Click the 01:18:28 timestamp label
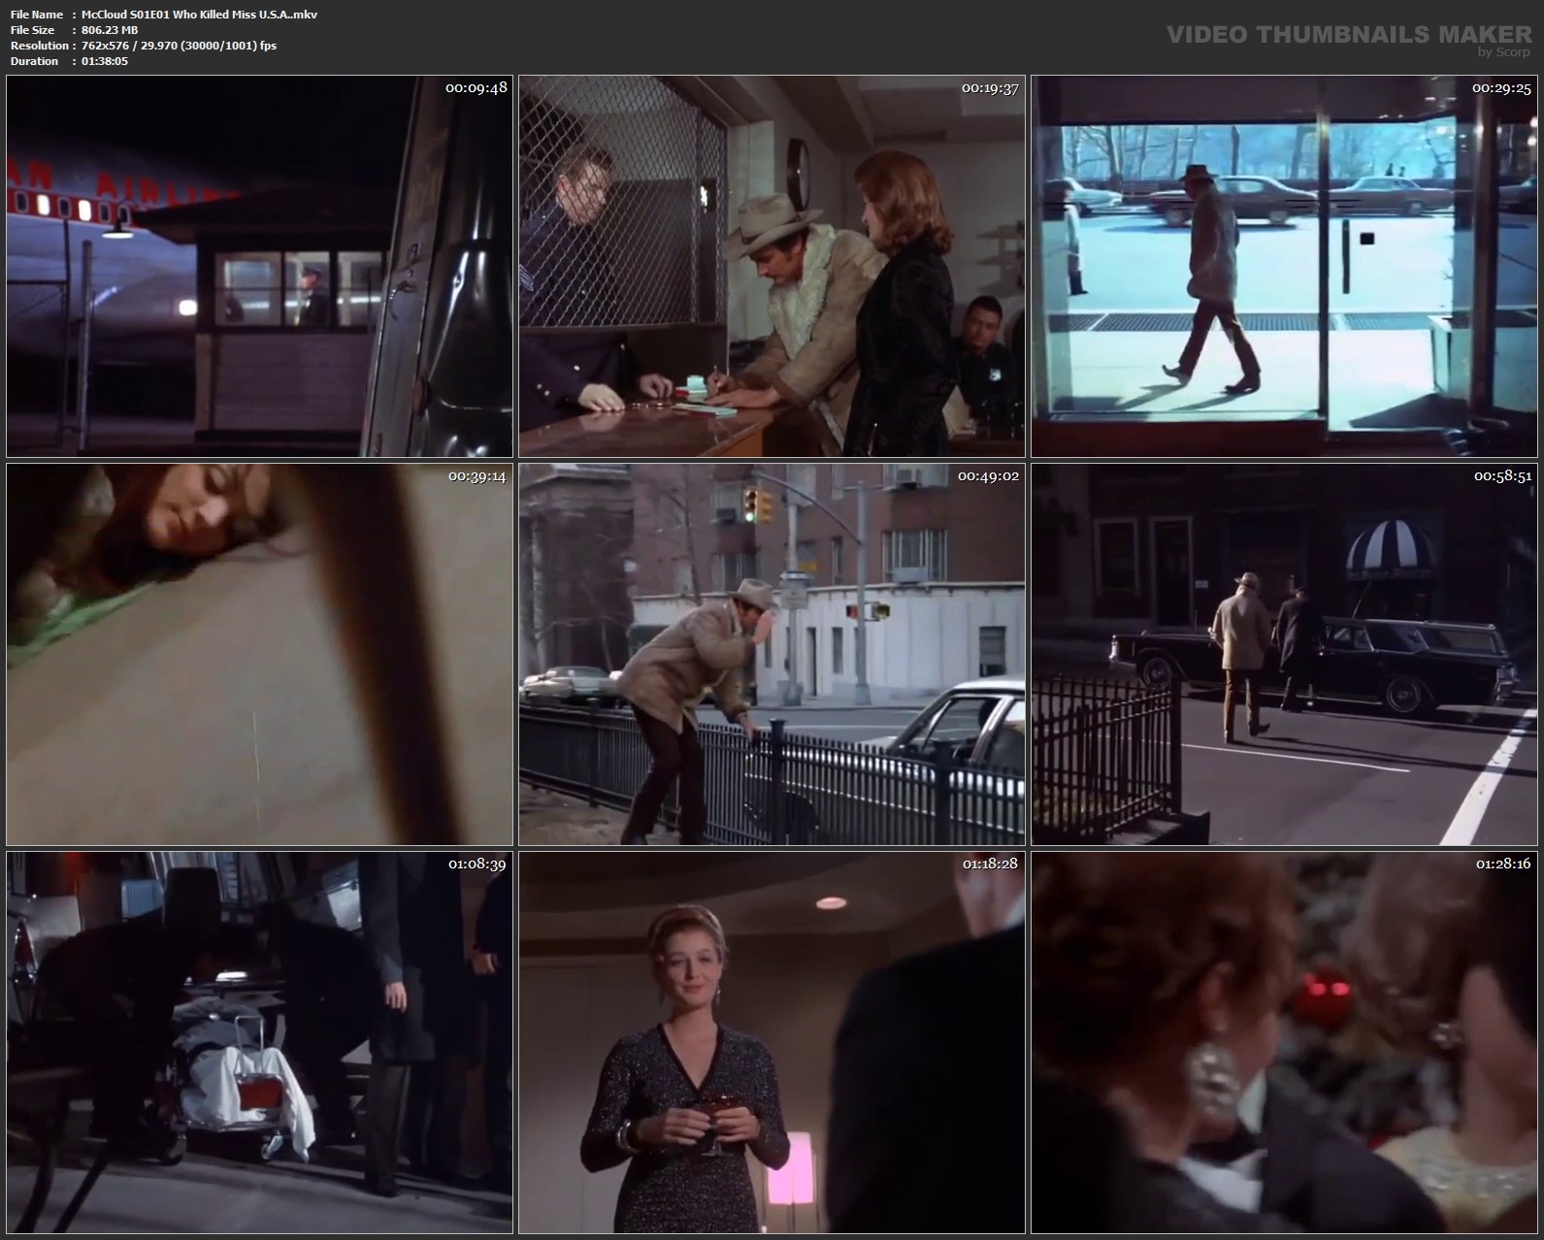The image size is (1544, 1240). click(x=990, y=864)
